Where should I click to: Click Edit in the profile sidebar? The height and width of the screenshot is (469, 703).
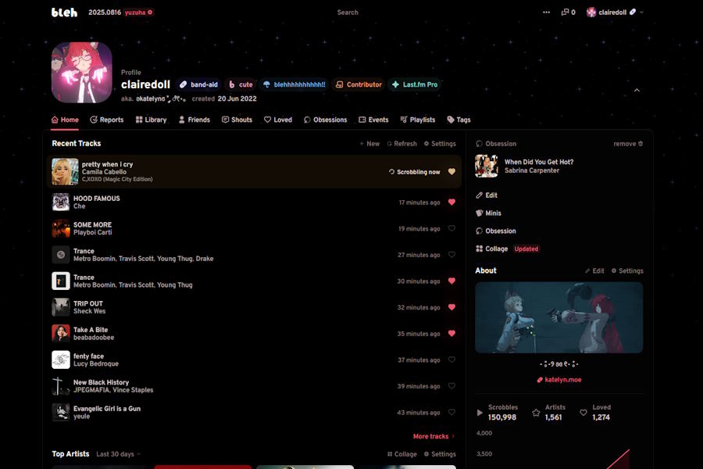coord(487,195)
